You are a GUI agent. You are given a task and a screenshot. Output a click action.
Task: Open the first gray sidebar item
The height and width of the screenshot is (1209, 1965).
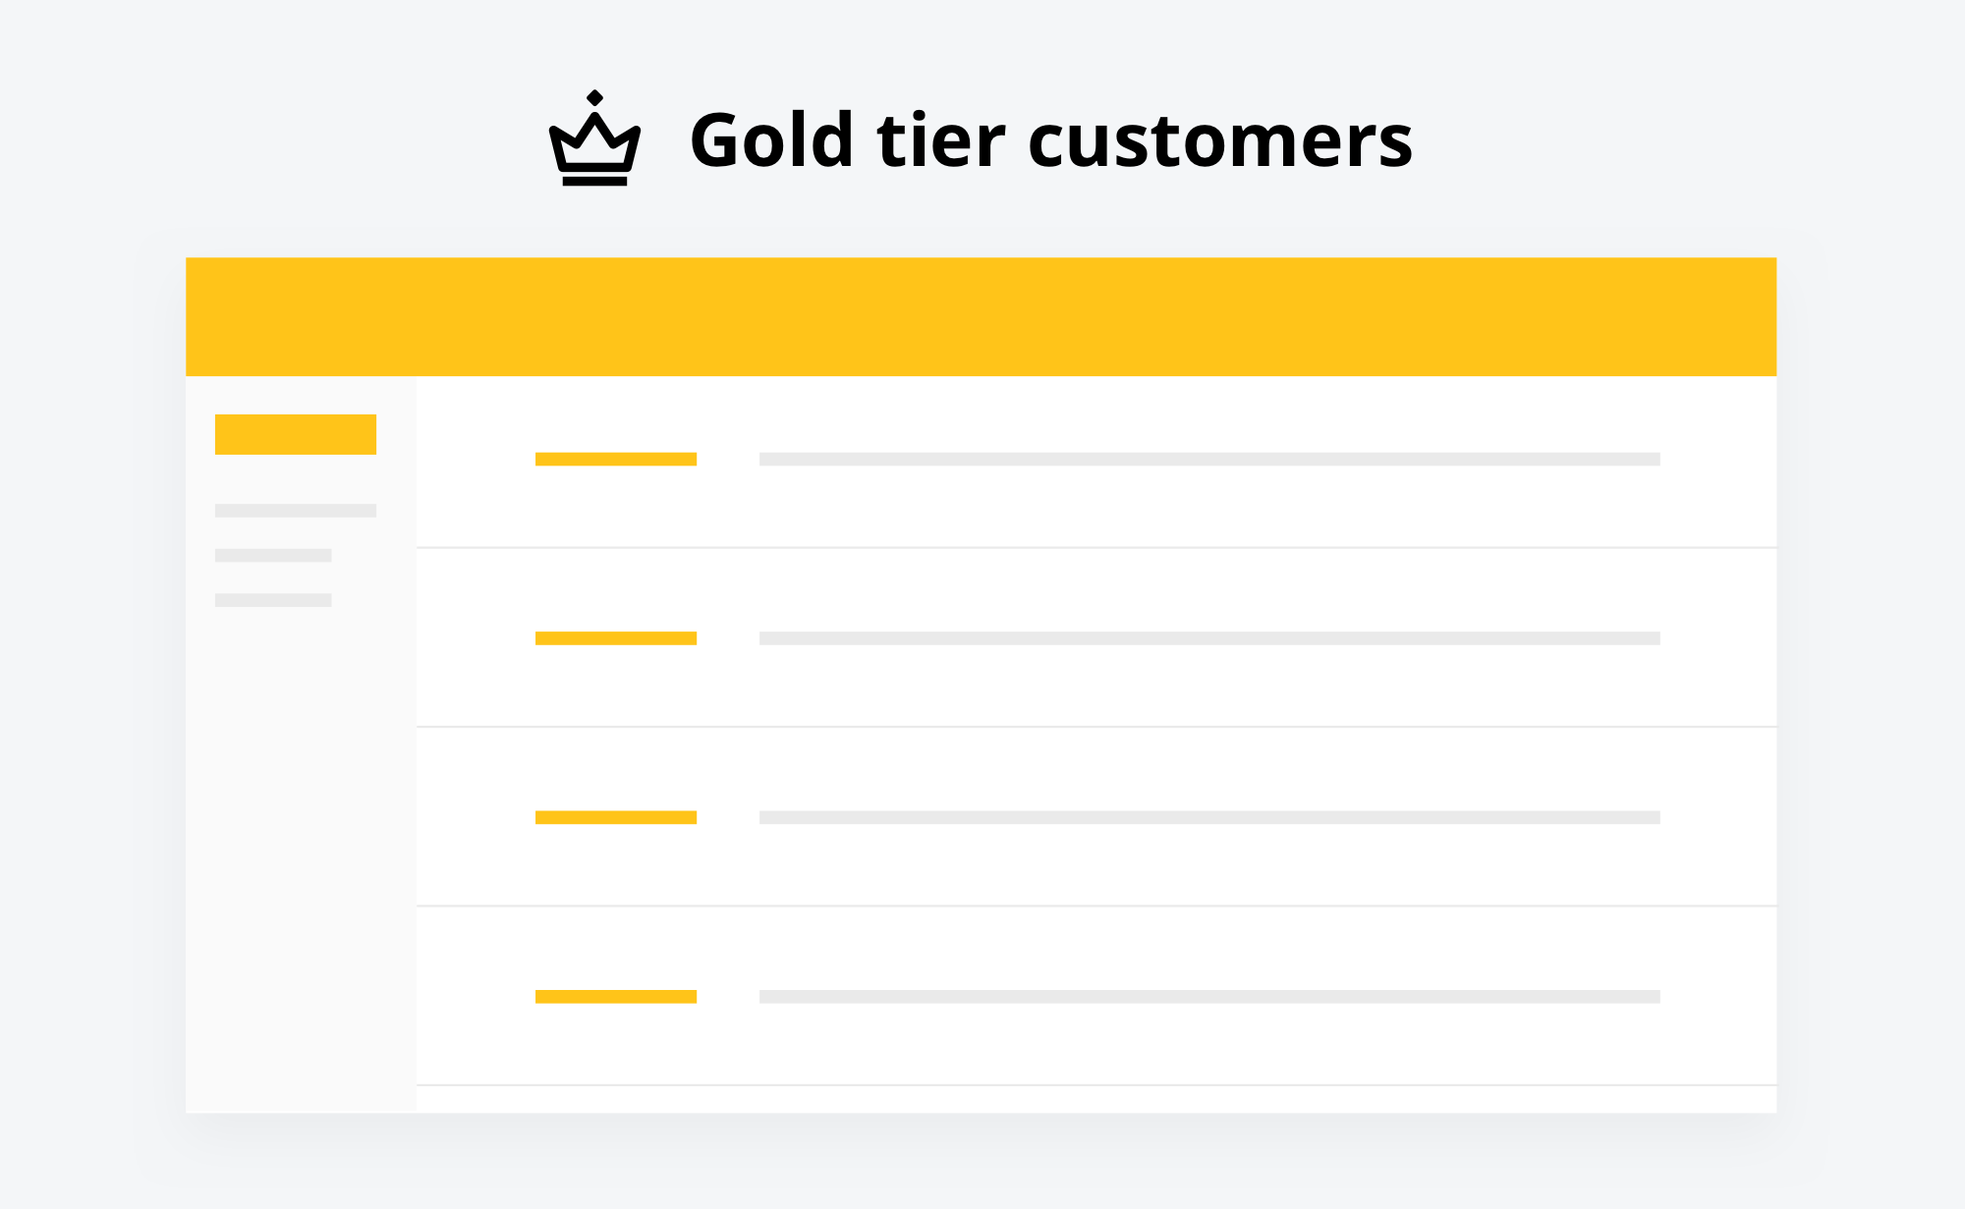(x=296, y=511)
